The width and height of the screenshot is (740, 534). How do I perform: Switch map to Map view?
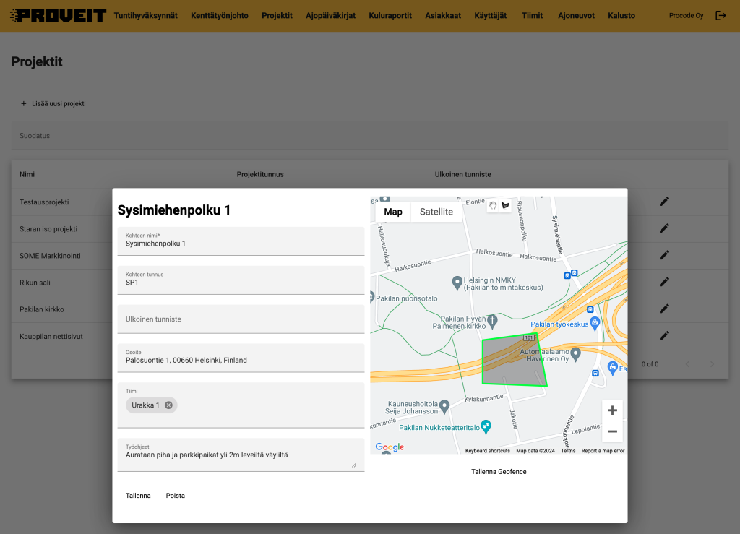393,212
